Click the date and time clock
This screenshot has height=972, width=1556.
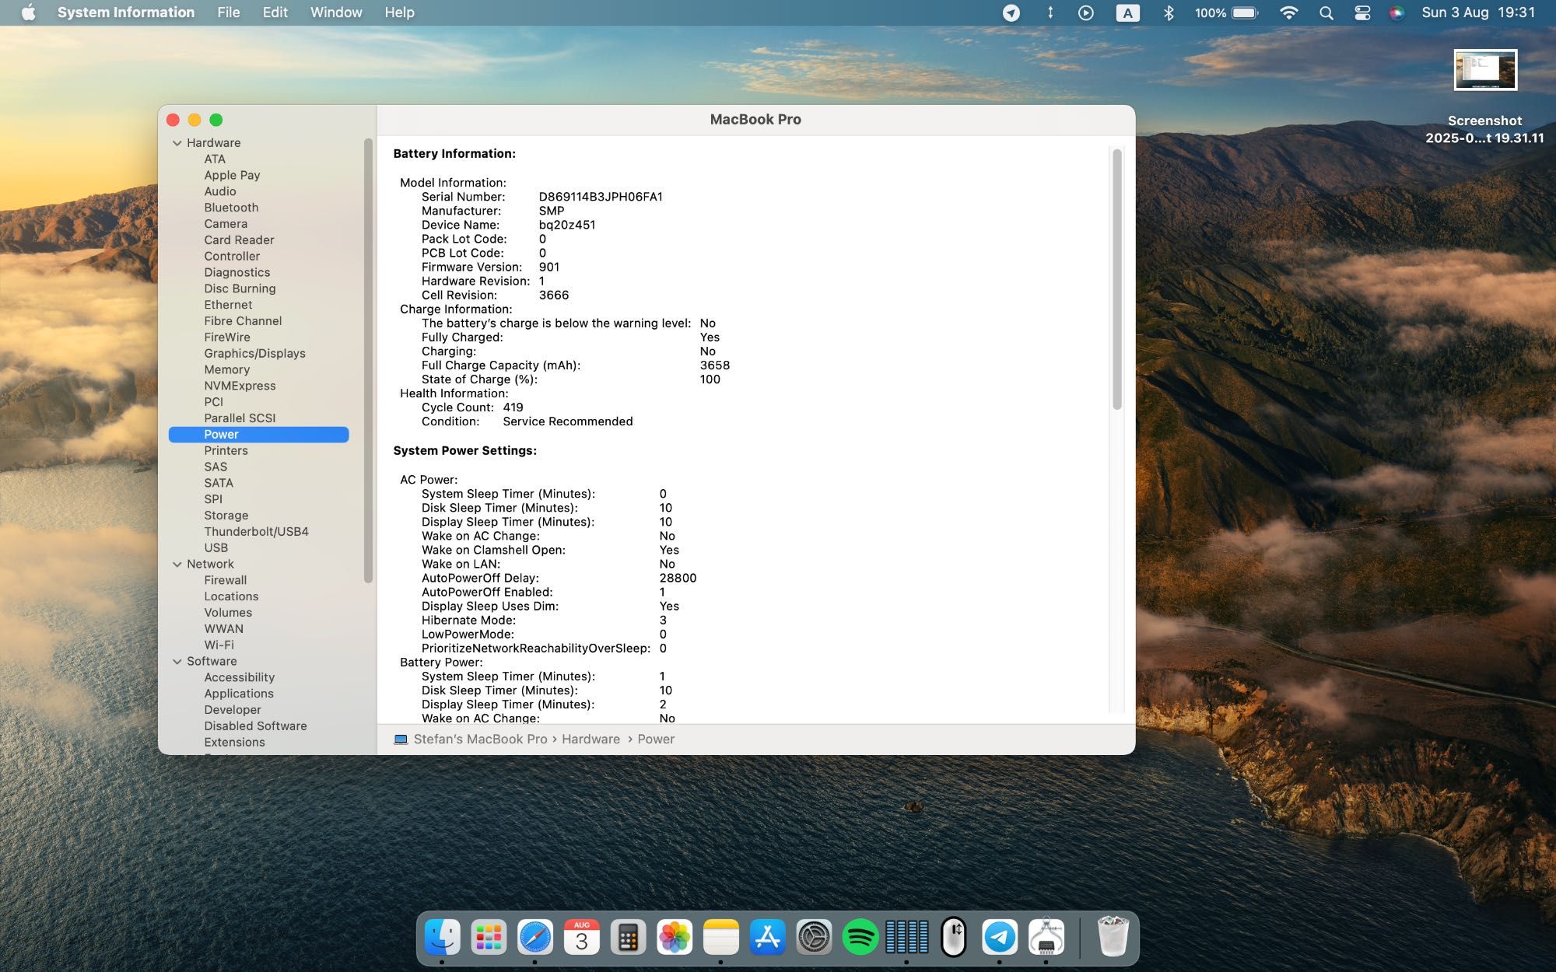pyautogui.click(x=1478, y=12)
